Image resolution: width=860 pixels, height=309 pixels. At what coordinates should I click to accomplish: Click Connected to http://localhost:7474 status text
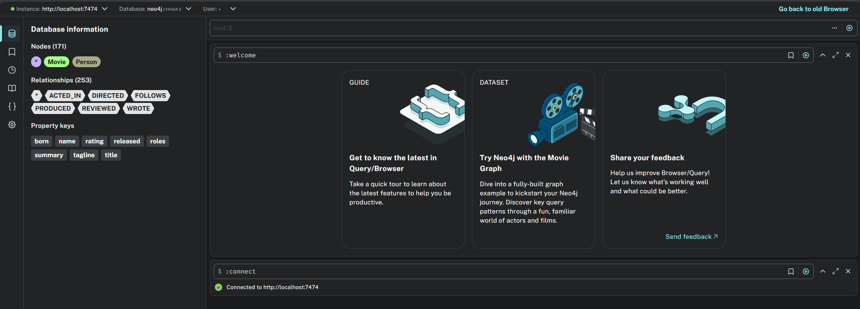pos(272,287)
